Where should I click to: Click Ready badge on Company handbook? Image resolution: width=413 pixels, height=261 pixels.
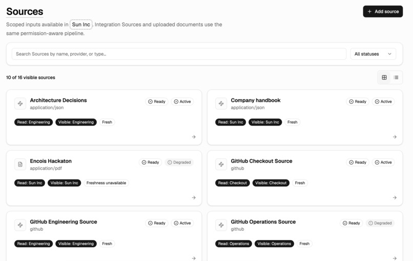coord(358,102)
